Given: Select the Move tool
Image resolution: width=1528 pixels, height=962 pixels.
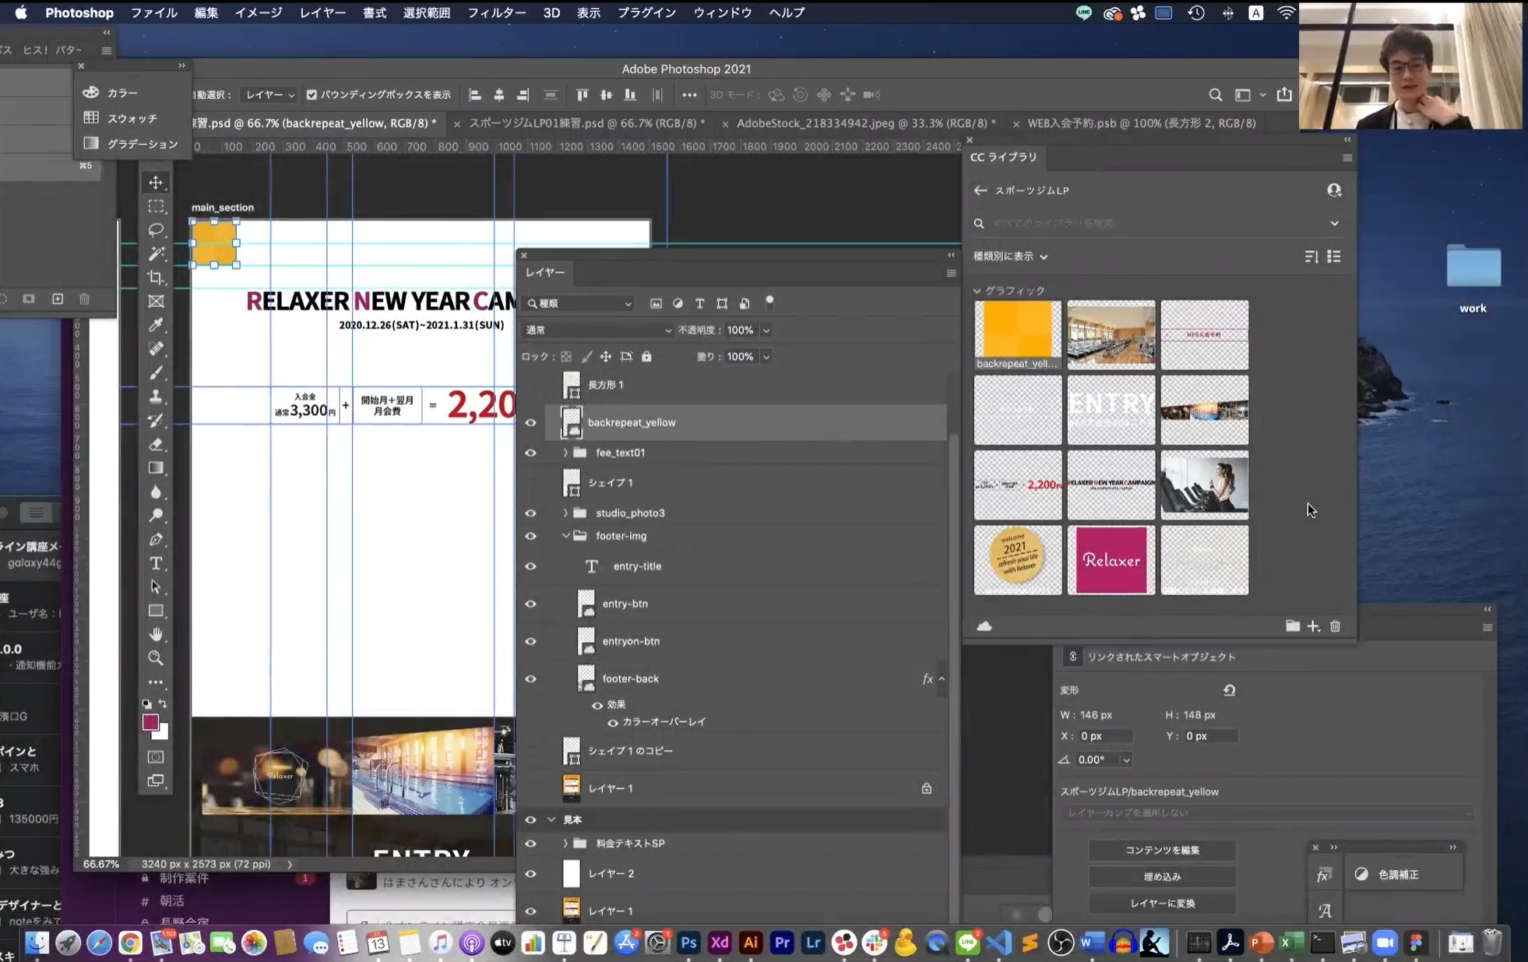Looking at the screenshot, I should [156, 182].
